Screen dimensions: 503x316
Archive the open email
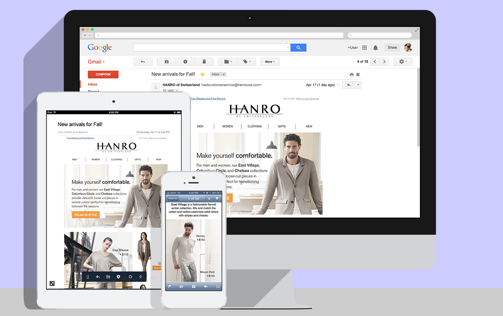tap(167, 62)
